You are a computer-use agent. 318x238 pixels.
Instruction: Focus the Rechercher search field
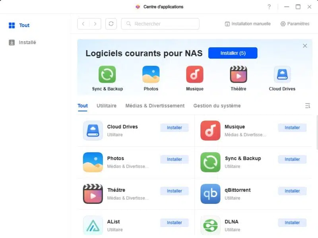[160, 24]
